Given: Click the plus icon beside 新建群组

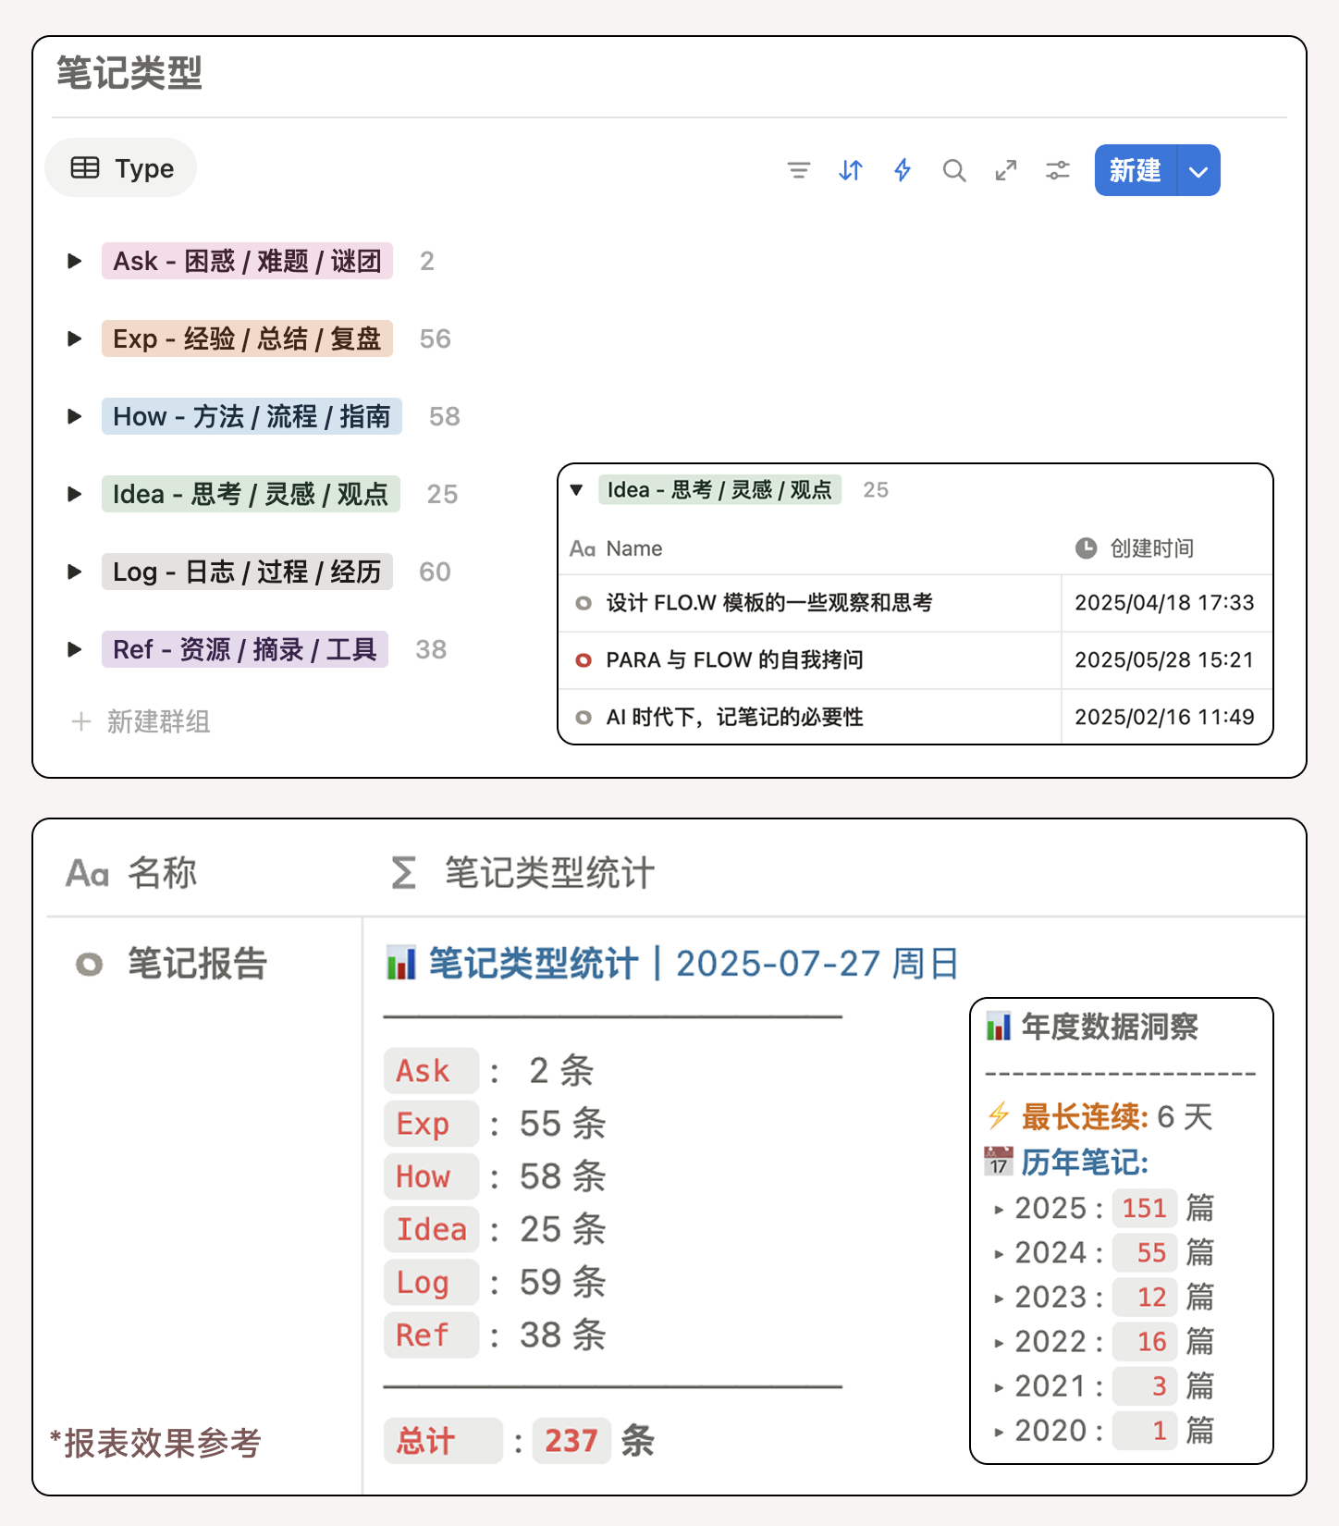Looking at the screenshot, I should click(81, 721).
